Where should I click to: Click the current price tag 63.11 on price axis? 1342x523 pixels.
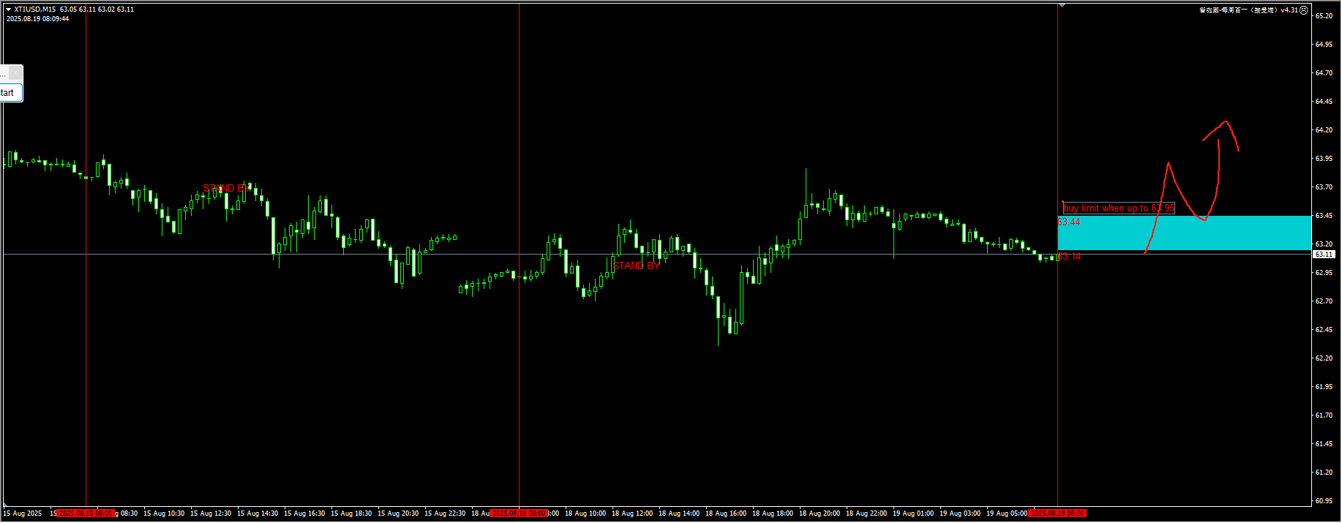click(x=1324, y=255)
